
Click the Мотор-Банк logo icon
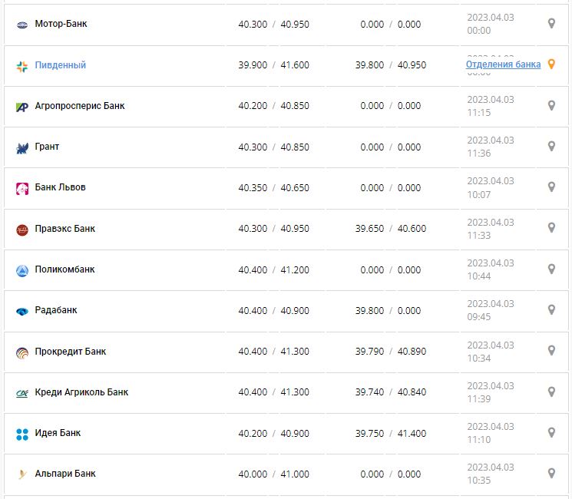pyautogui.click(x=21, y=25)
